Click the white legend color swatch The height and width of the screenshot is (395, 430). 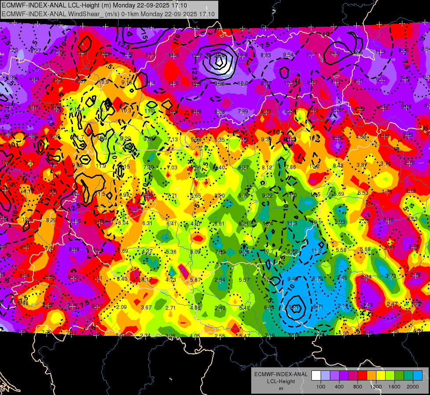316,376
